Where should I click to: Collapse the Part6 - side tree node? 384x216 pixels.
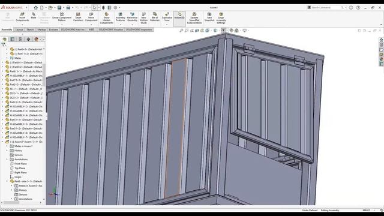[x=7, y=181]
